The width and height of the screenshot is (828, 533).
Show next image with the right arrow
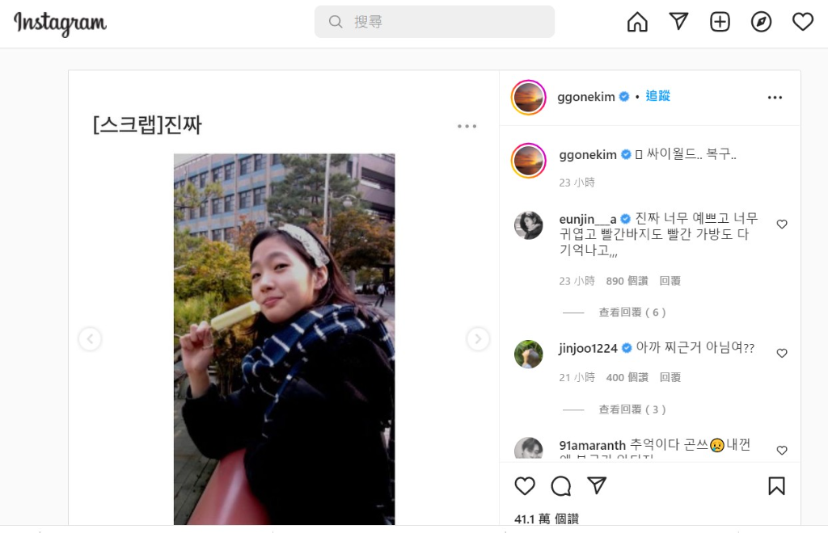click(478, 338)
